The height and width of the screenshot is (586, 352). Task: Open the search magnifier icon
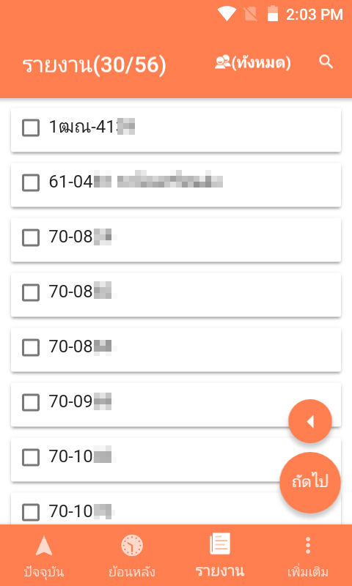[x=326, y=62]
